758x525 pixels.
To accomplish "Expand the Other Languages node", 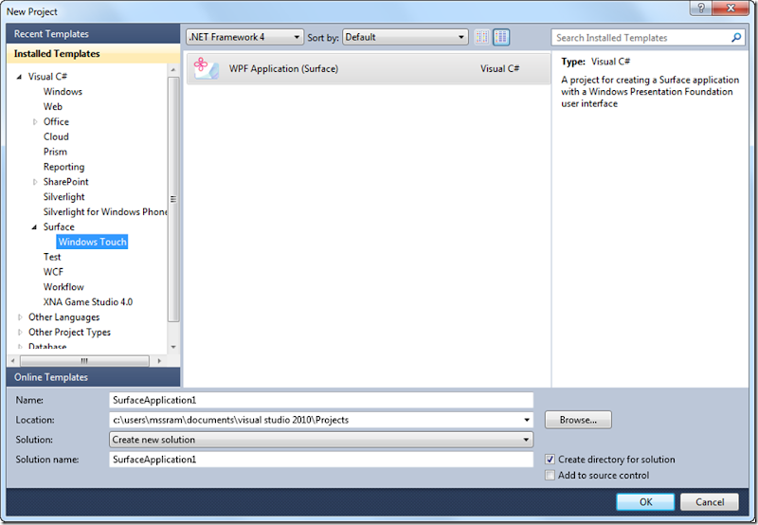I will (20, 317).
